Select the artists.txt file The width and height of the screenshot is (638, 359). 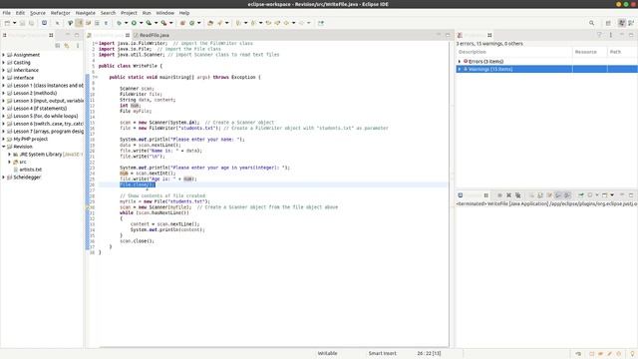30,170
